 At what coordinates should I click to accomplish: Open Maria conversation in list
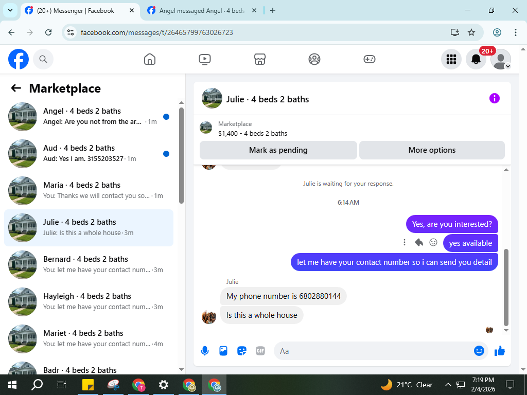click(89, 190)
